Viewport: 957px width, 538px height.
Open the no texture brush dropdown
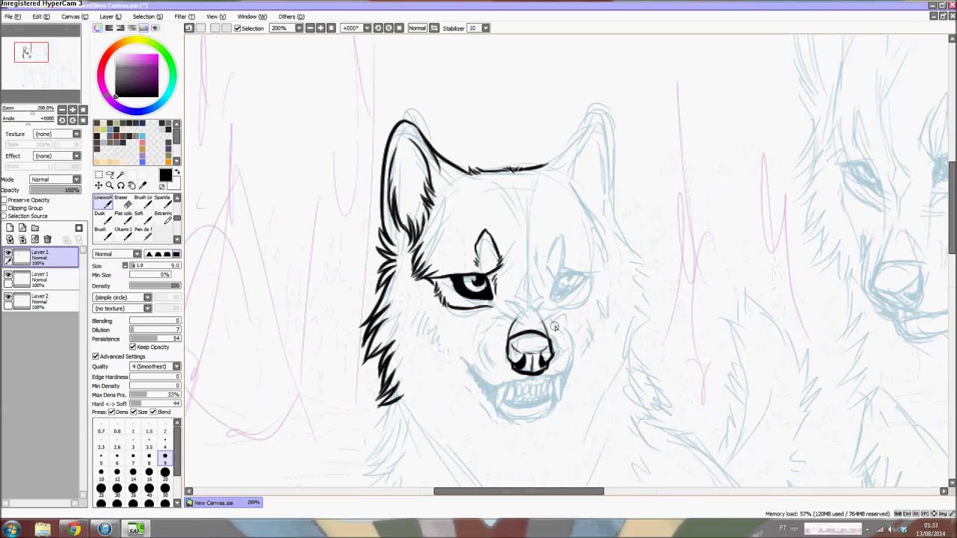[x=122, y=309]
